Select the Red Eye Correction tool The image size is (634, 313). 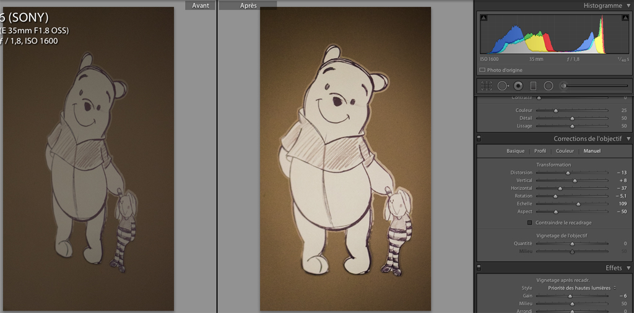[x=518, y=85]
